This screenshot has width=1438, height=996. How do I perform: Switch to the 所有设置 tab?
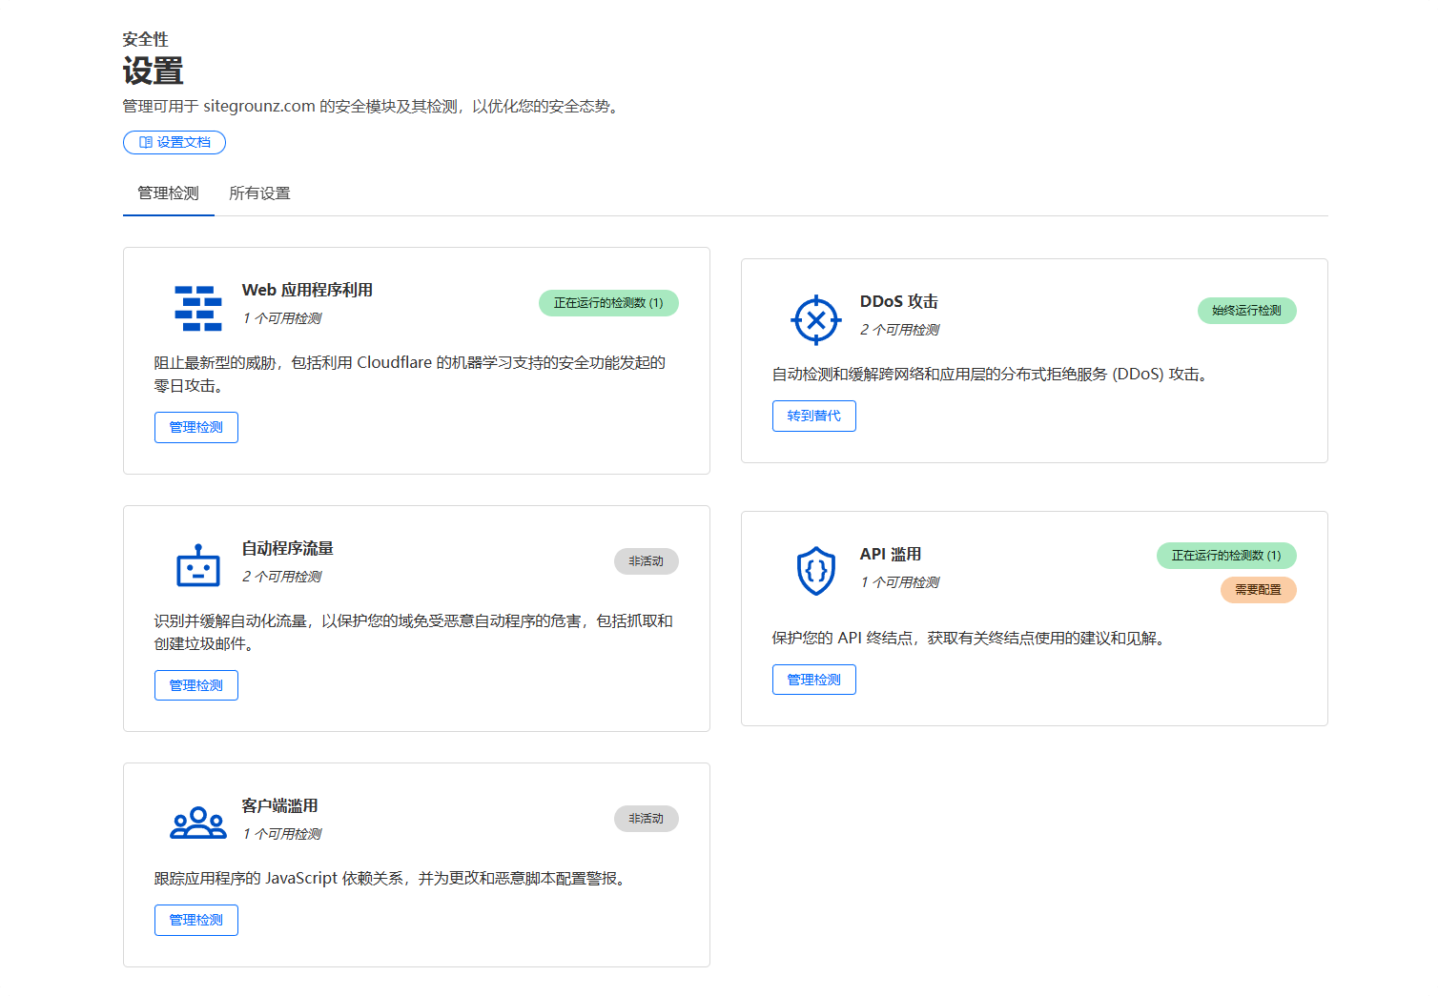pyautogui.click(x=259, y=193)
